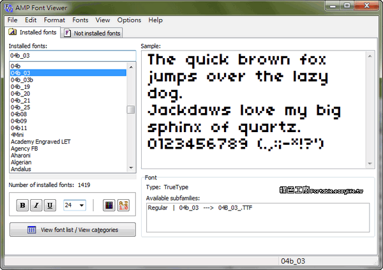Click font list scrollbar up arrow
This screenshot has width=383, height=270.
(x=131, y=67)
